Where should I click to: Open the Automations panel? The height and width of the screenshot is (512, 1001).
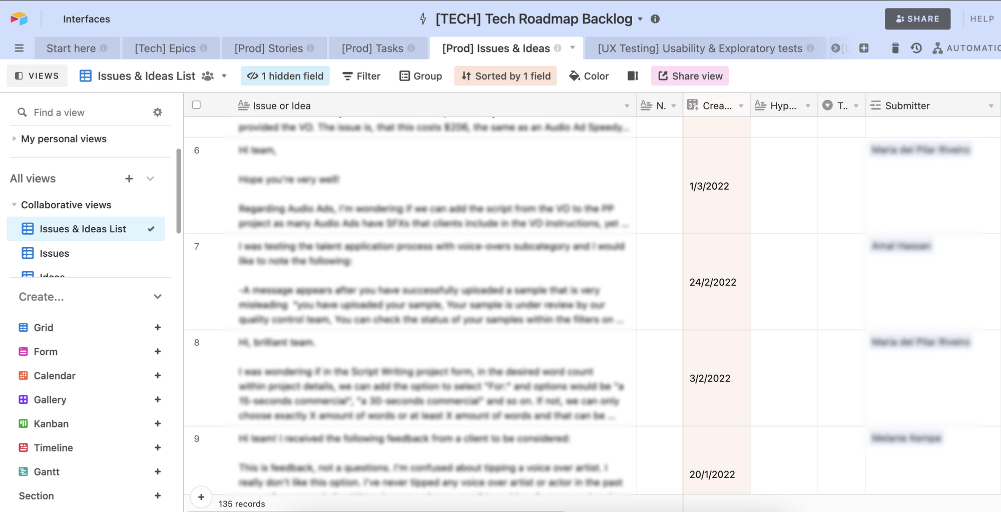[x=966, y=48]
